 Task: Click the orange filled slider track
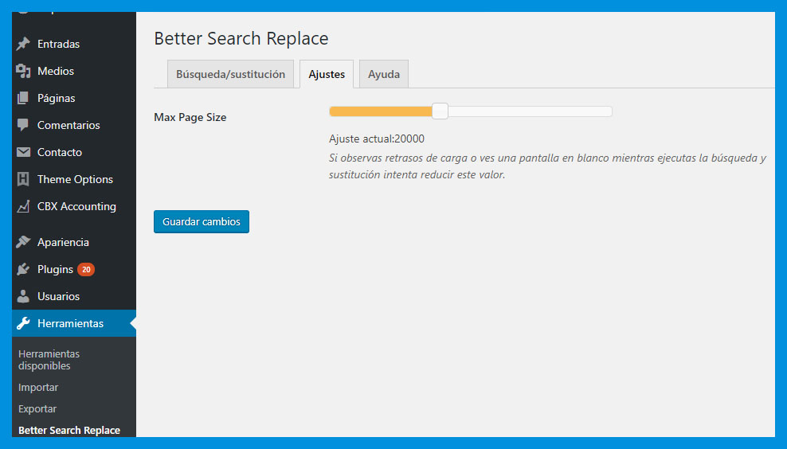(381, 111)
